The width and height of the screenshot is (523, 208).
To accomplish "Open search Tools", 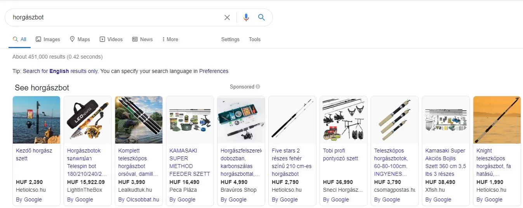I will [255, 39].
